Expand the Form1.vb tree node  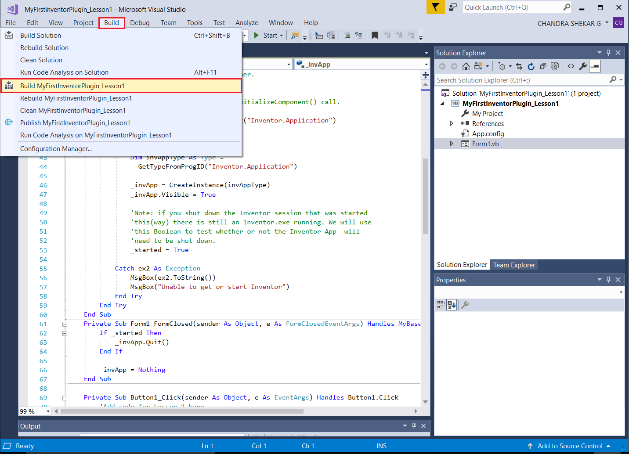[452, 144]
